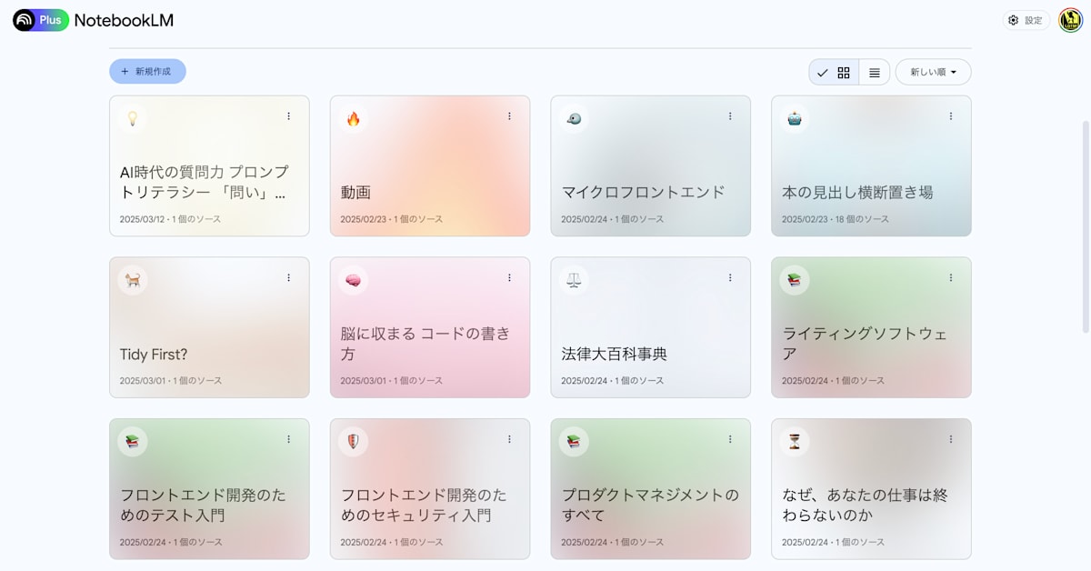
Task: Open the three-dot menu on マイクロフロントエンド card
Action: point(730,116)
